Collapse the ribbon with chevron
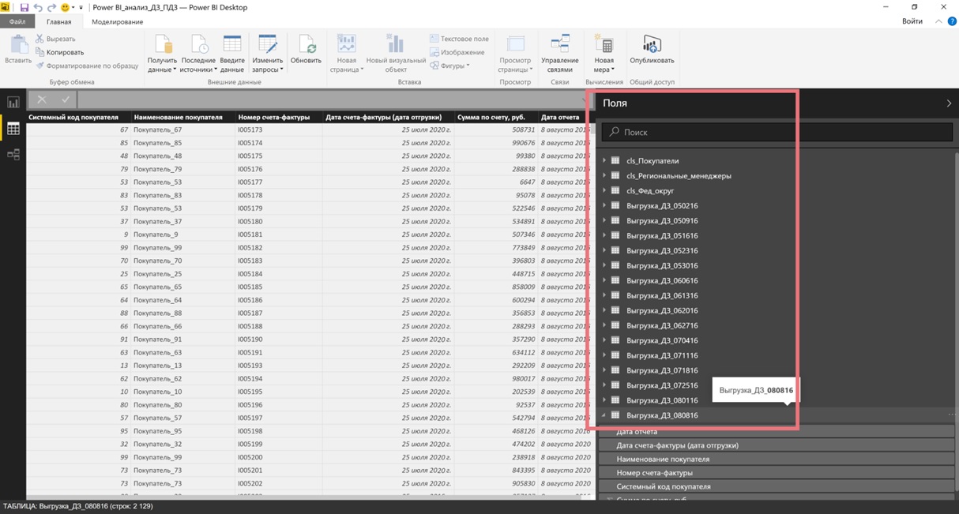The width and height of the screenshot is (959, 514). 938,21
